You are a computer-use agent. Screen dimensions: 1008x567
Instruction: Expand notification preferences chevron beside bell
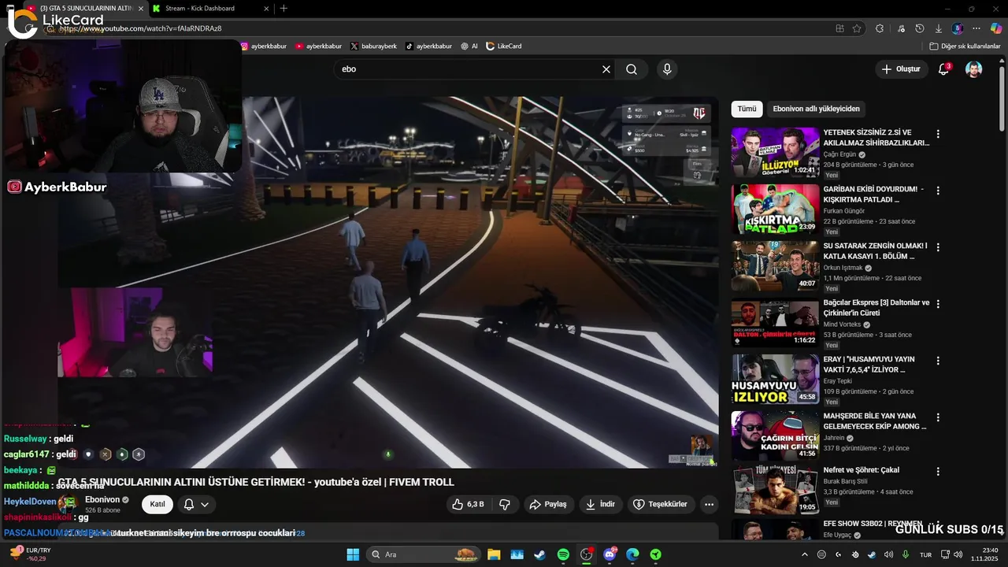[x=205, y=504]
